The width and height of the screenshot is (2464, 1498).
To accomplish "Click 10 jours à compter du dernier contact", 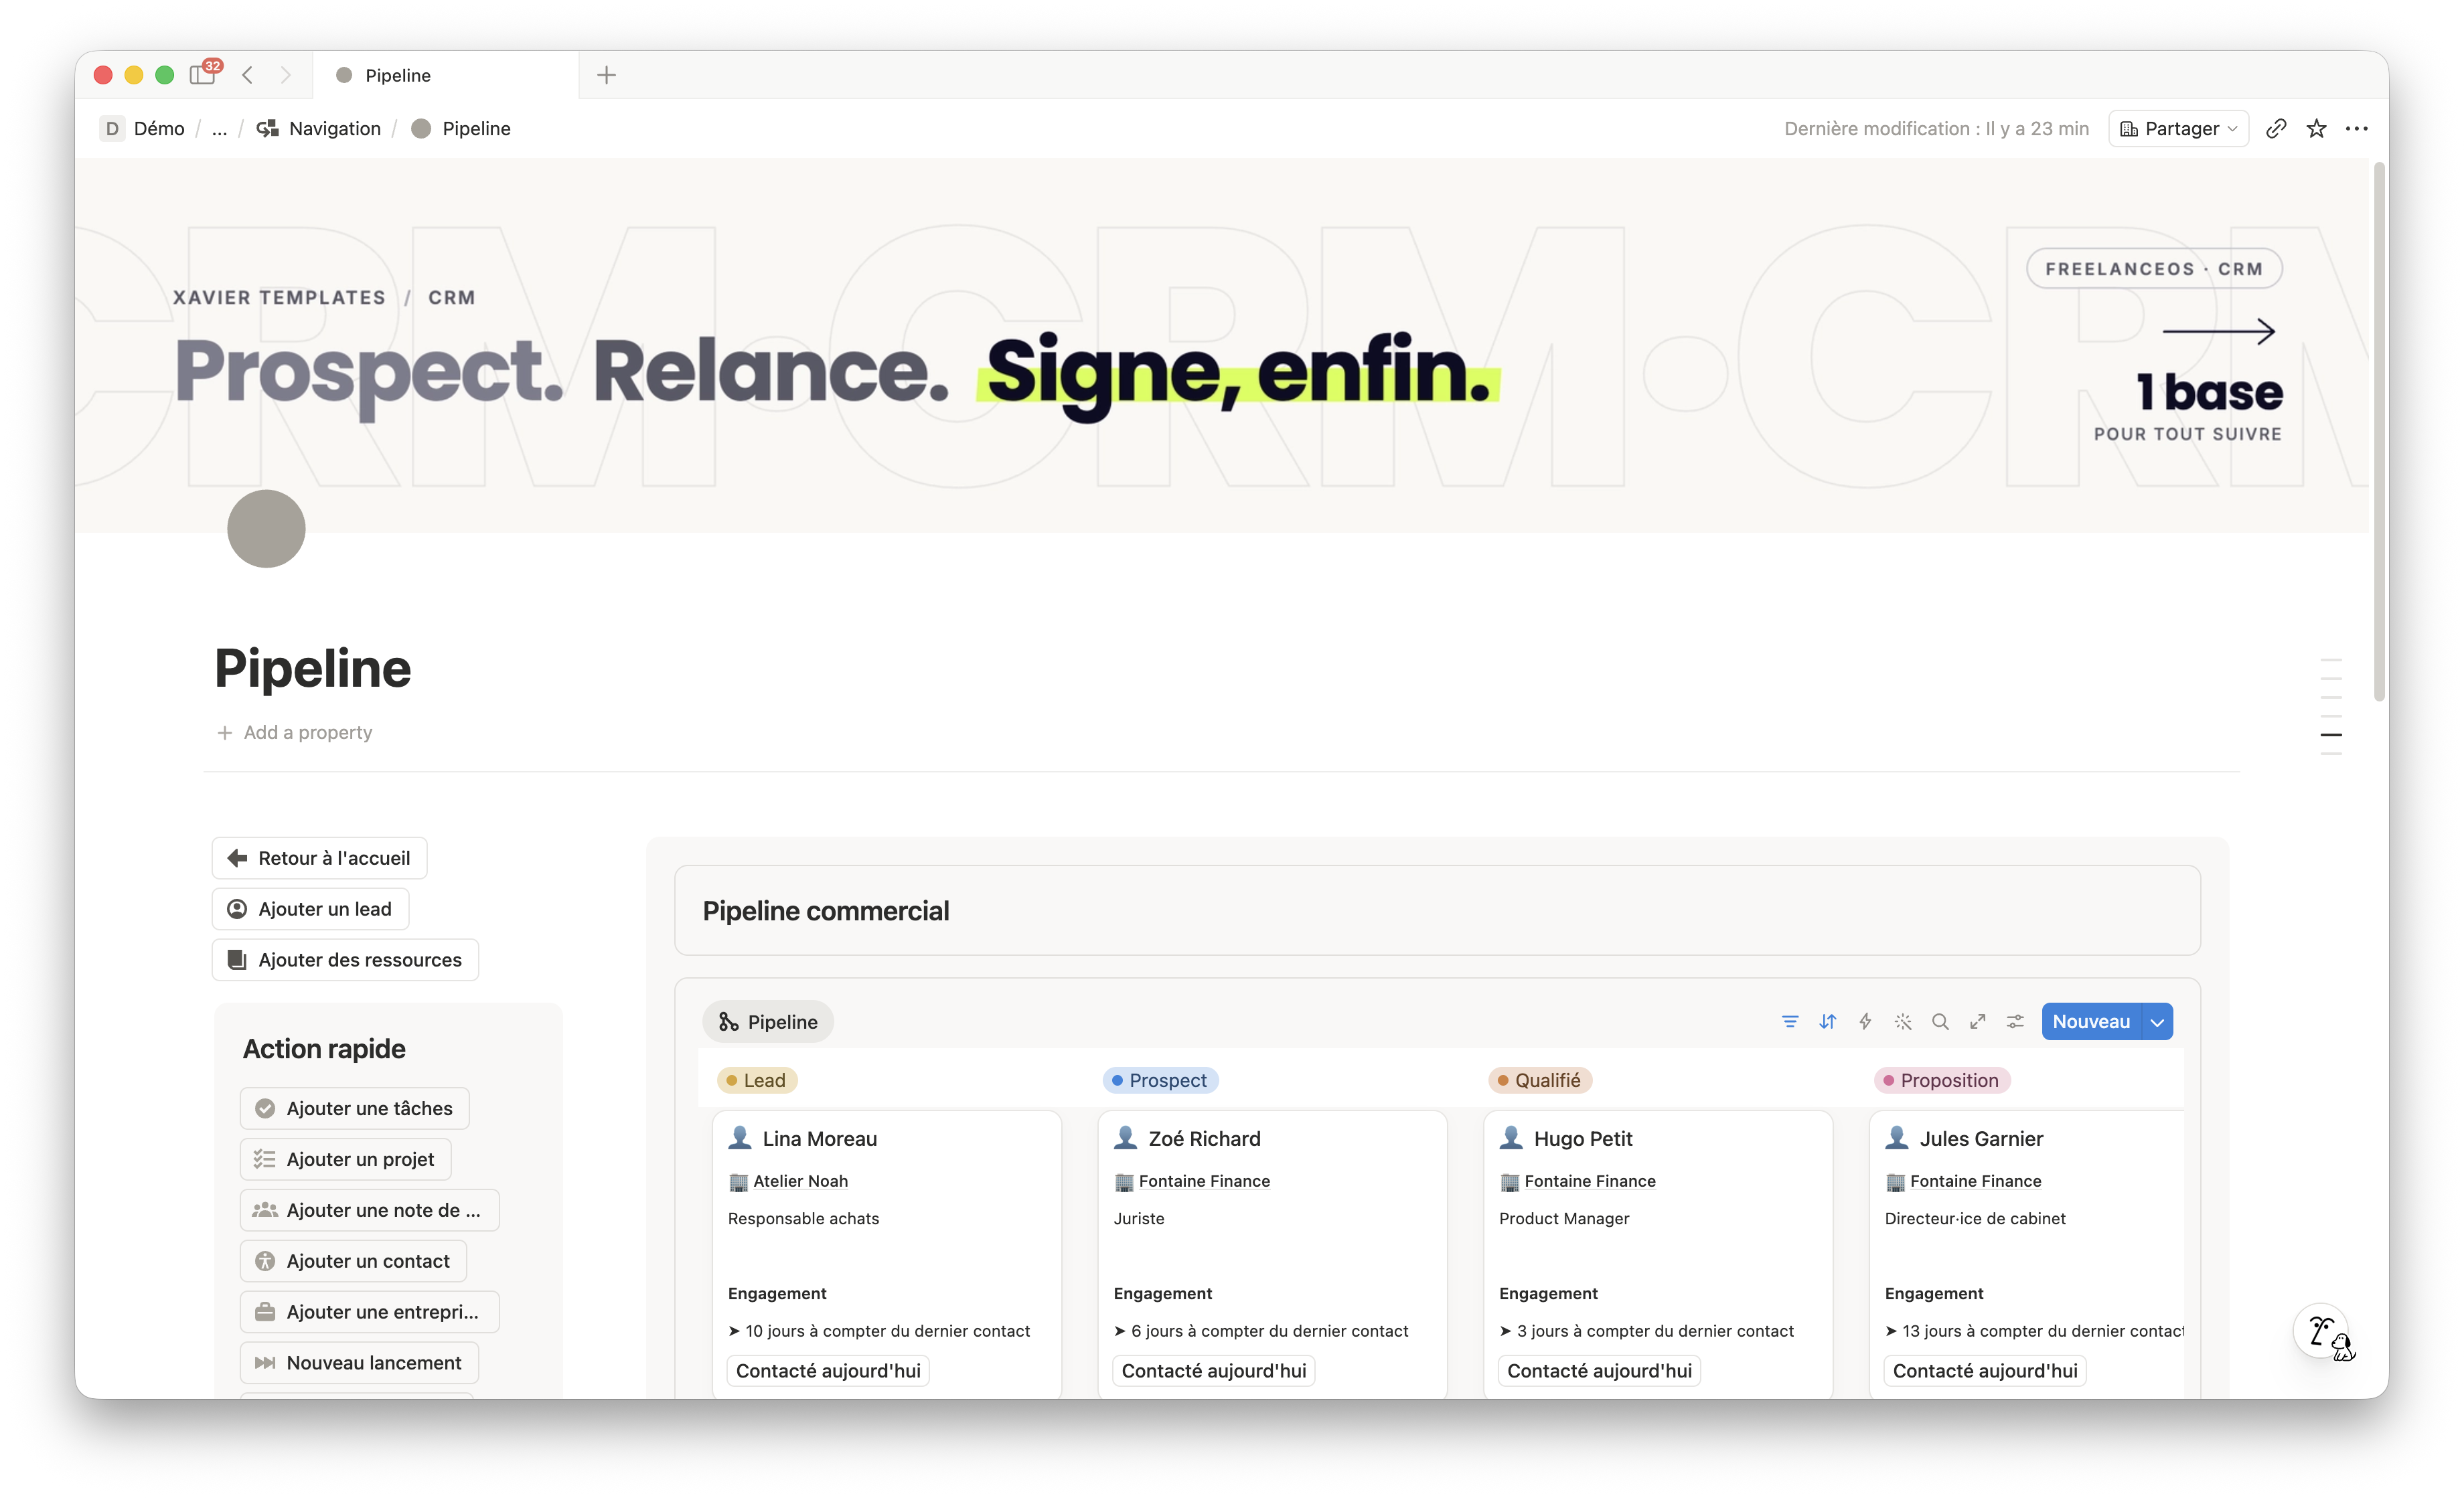I will (x=879, y=1331).
